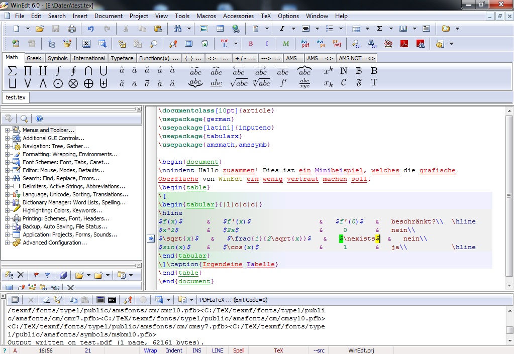Image resolution: width=514 pixels, height=354 pixels.
Task: Select Dictionary Manager options entry
Action: (x=74, y=202)
